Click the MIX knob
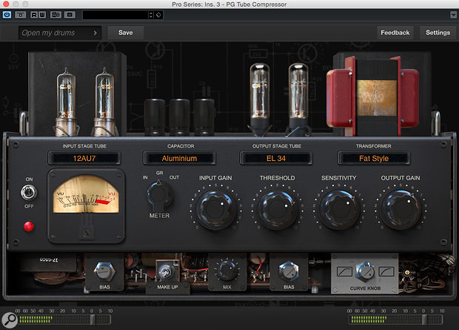The height and width of the screenshot is (330, 459). tap(227, 270)
